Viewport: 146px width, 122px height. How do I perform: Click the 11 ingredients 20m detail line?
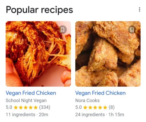click(x=27, y=115)
